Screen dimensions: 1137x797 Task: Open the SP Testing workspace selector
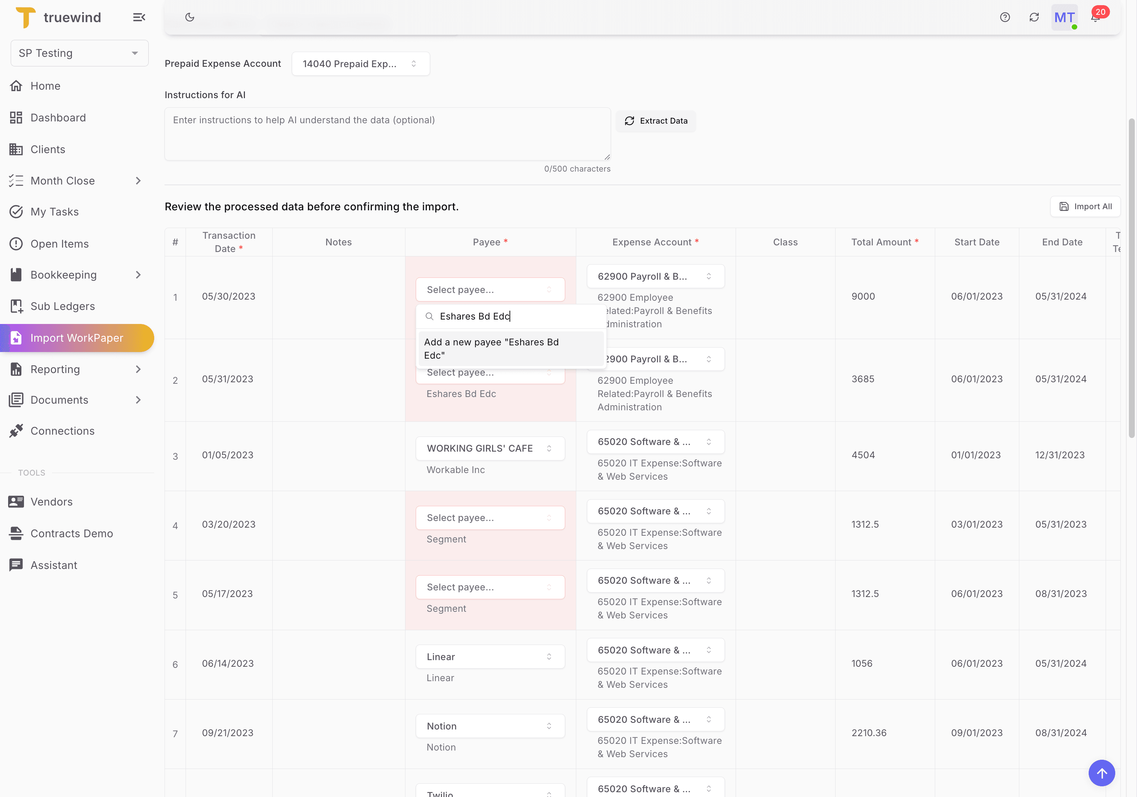coord(79,53)
